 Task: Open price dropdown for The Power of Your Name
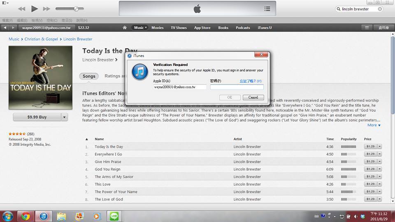click(x=380, y=192)
